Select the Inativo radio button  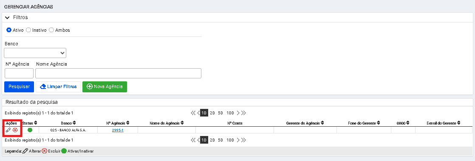coord(28,30)
